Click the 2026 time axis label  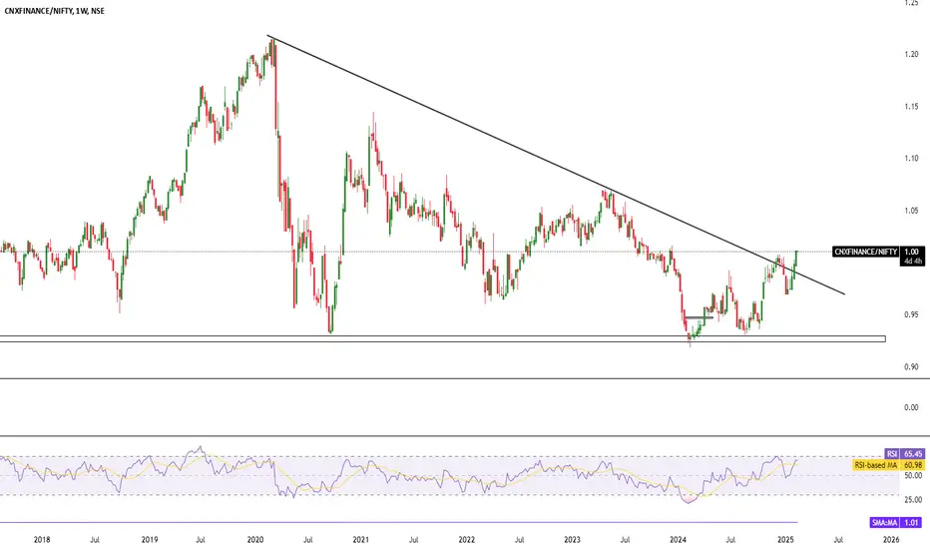[x=891, y=540]
